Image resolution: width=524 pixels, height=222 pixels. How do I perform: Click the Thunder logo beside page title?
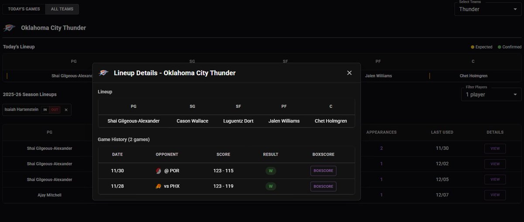coord(9,28)
